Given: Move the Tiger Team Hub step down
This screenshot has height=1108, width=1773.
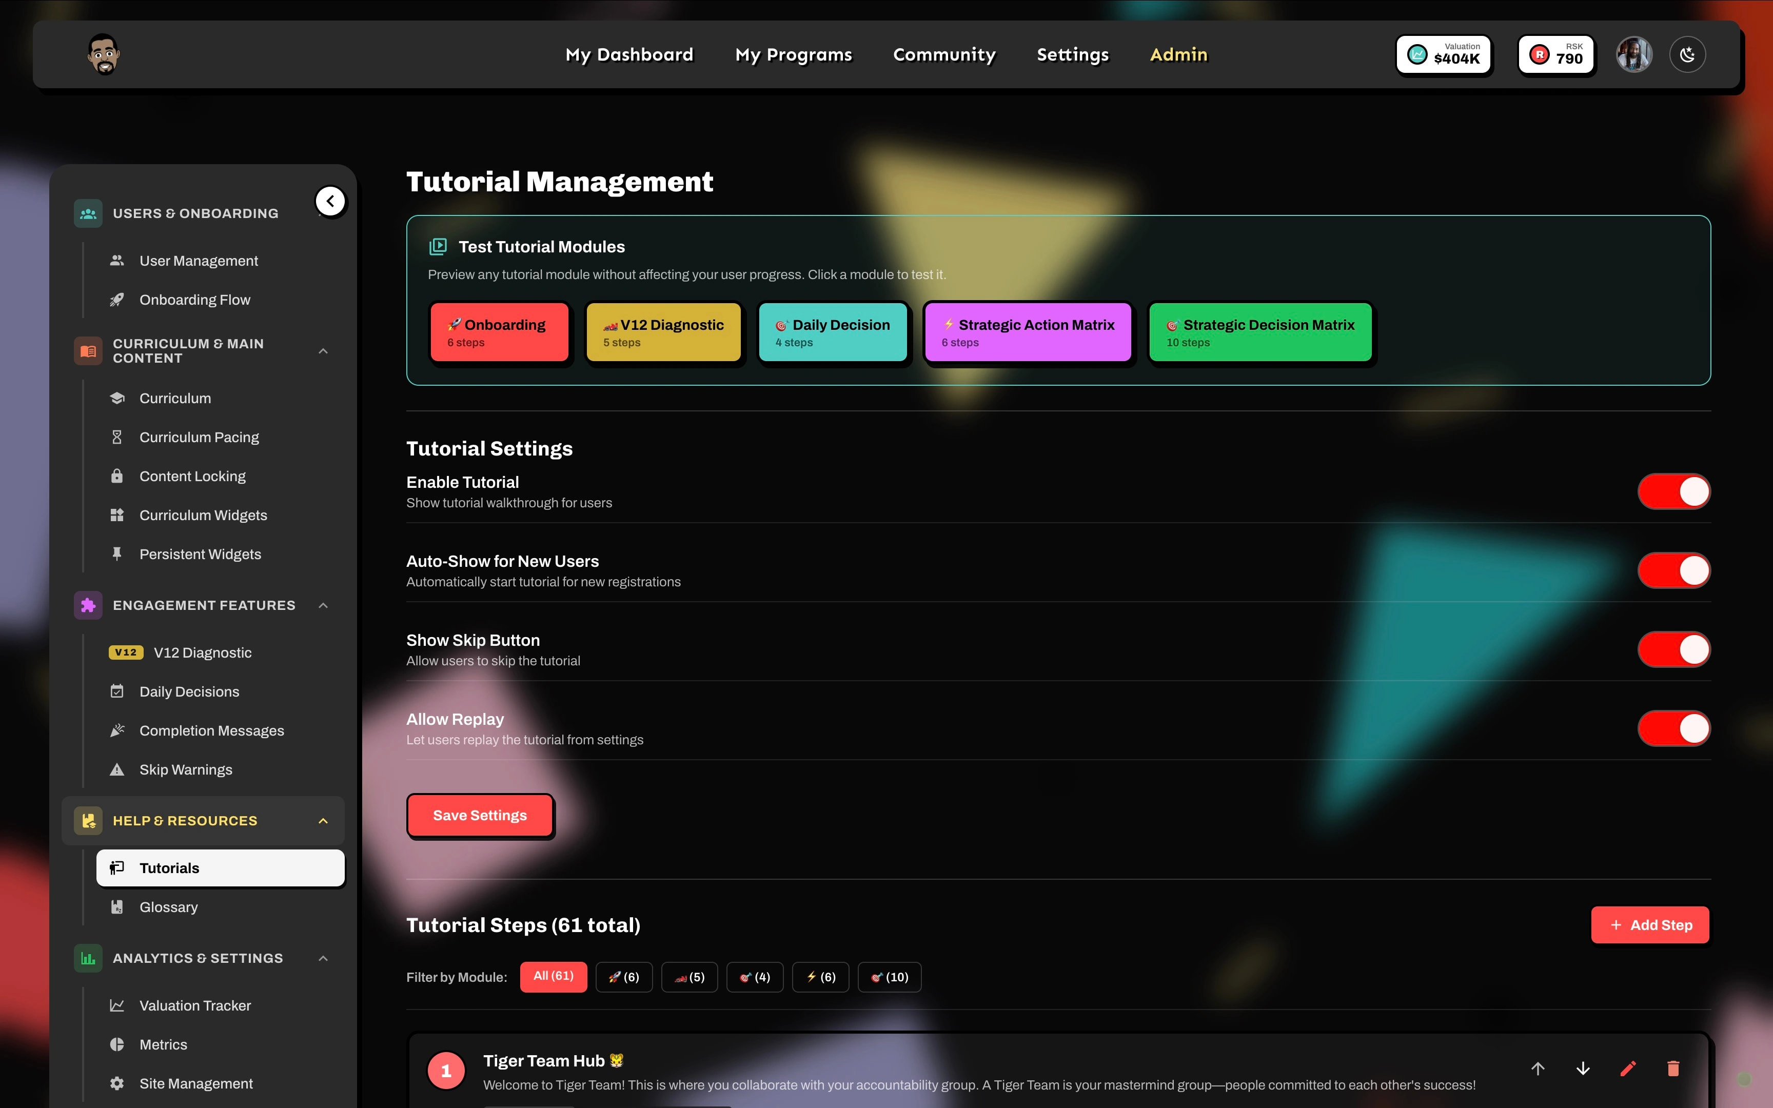Looking at the screenshot, I should 1583,1069.
